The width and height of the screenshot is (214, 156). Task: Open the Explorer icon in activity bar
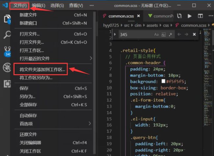pyautogui.click(x=7, y=18)
